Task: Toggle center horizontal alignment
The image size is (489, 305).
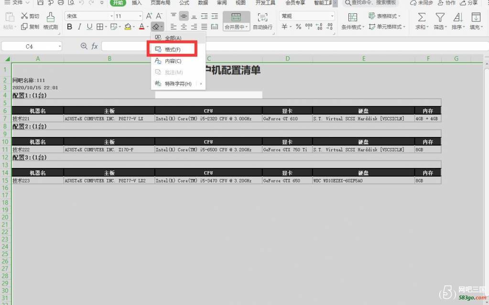Action: click(x=184, y=27)
